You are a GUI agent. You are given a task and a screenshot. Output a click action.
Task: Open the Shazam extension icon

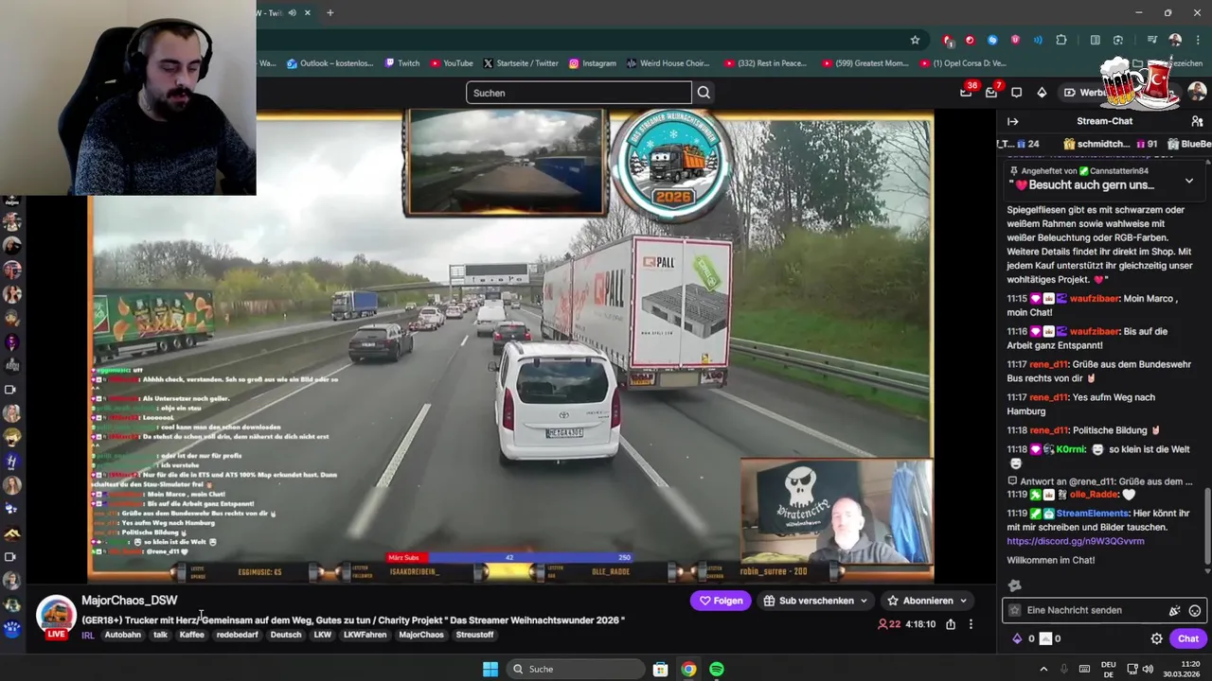992,40
